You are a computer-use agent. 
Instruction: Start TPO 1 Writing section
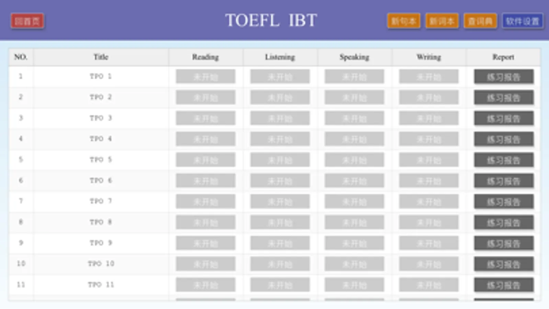[x=428, y=77]
